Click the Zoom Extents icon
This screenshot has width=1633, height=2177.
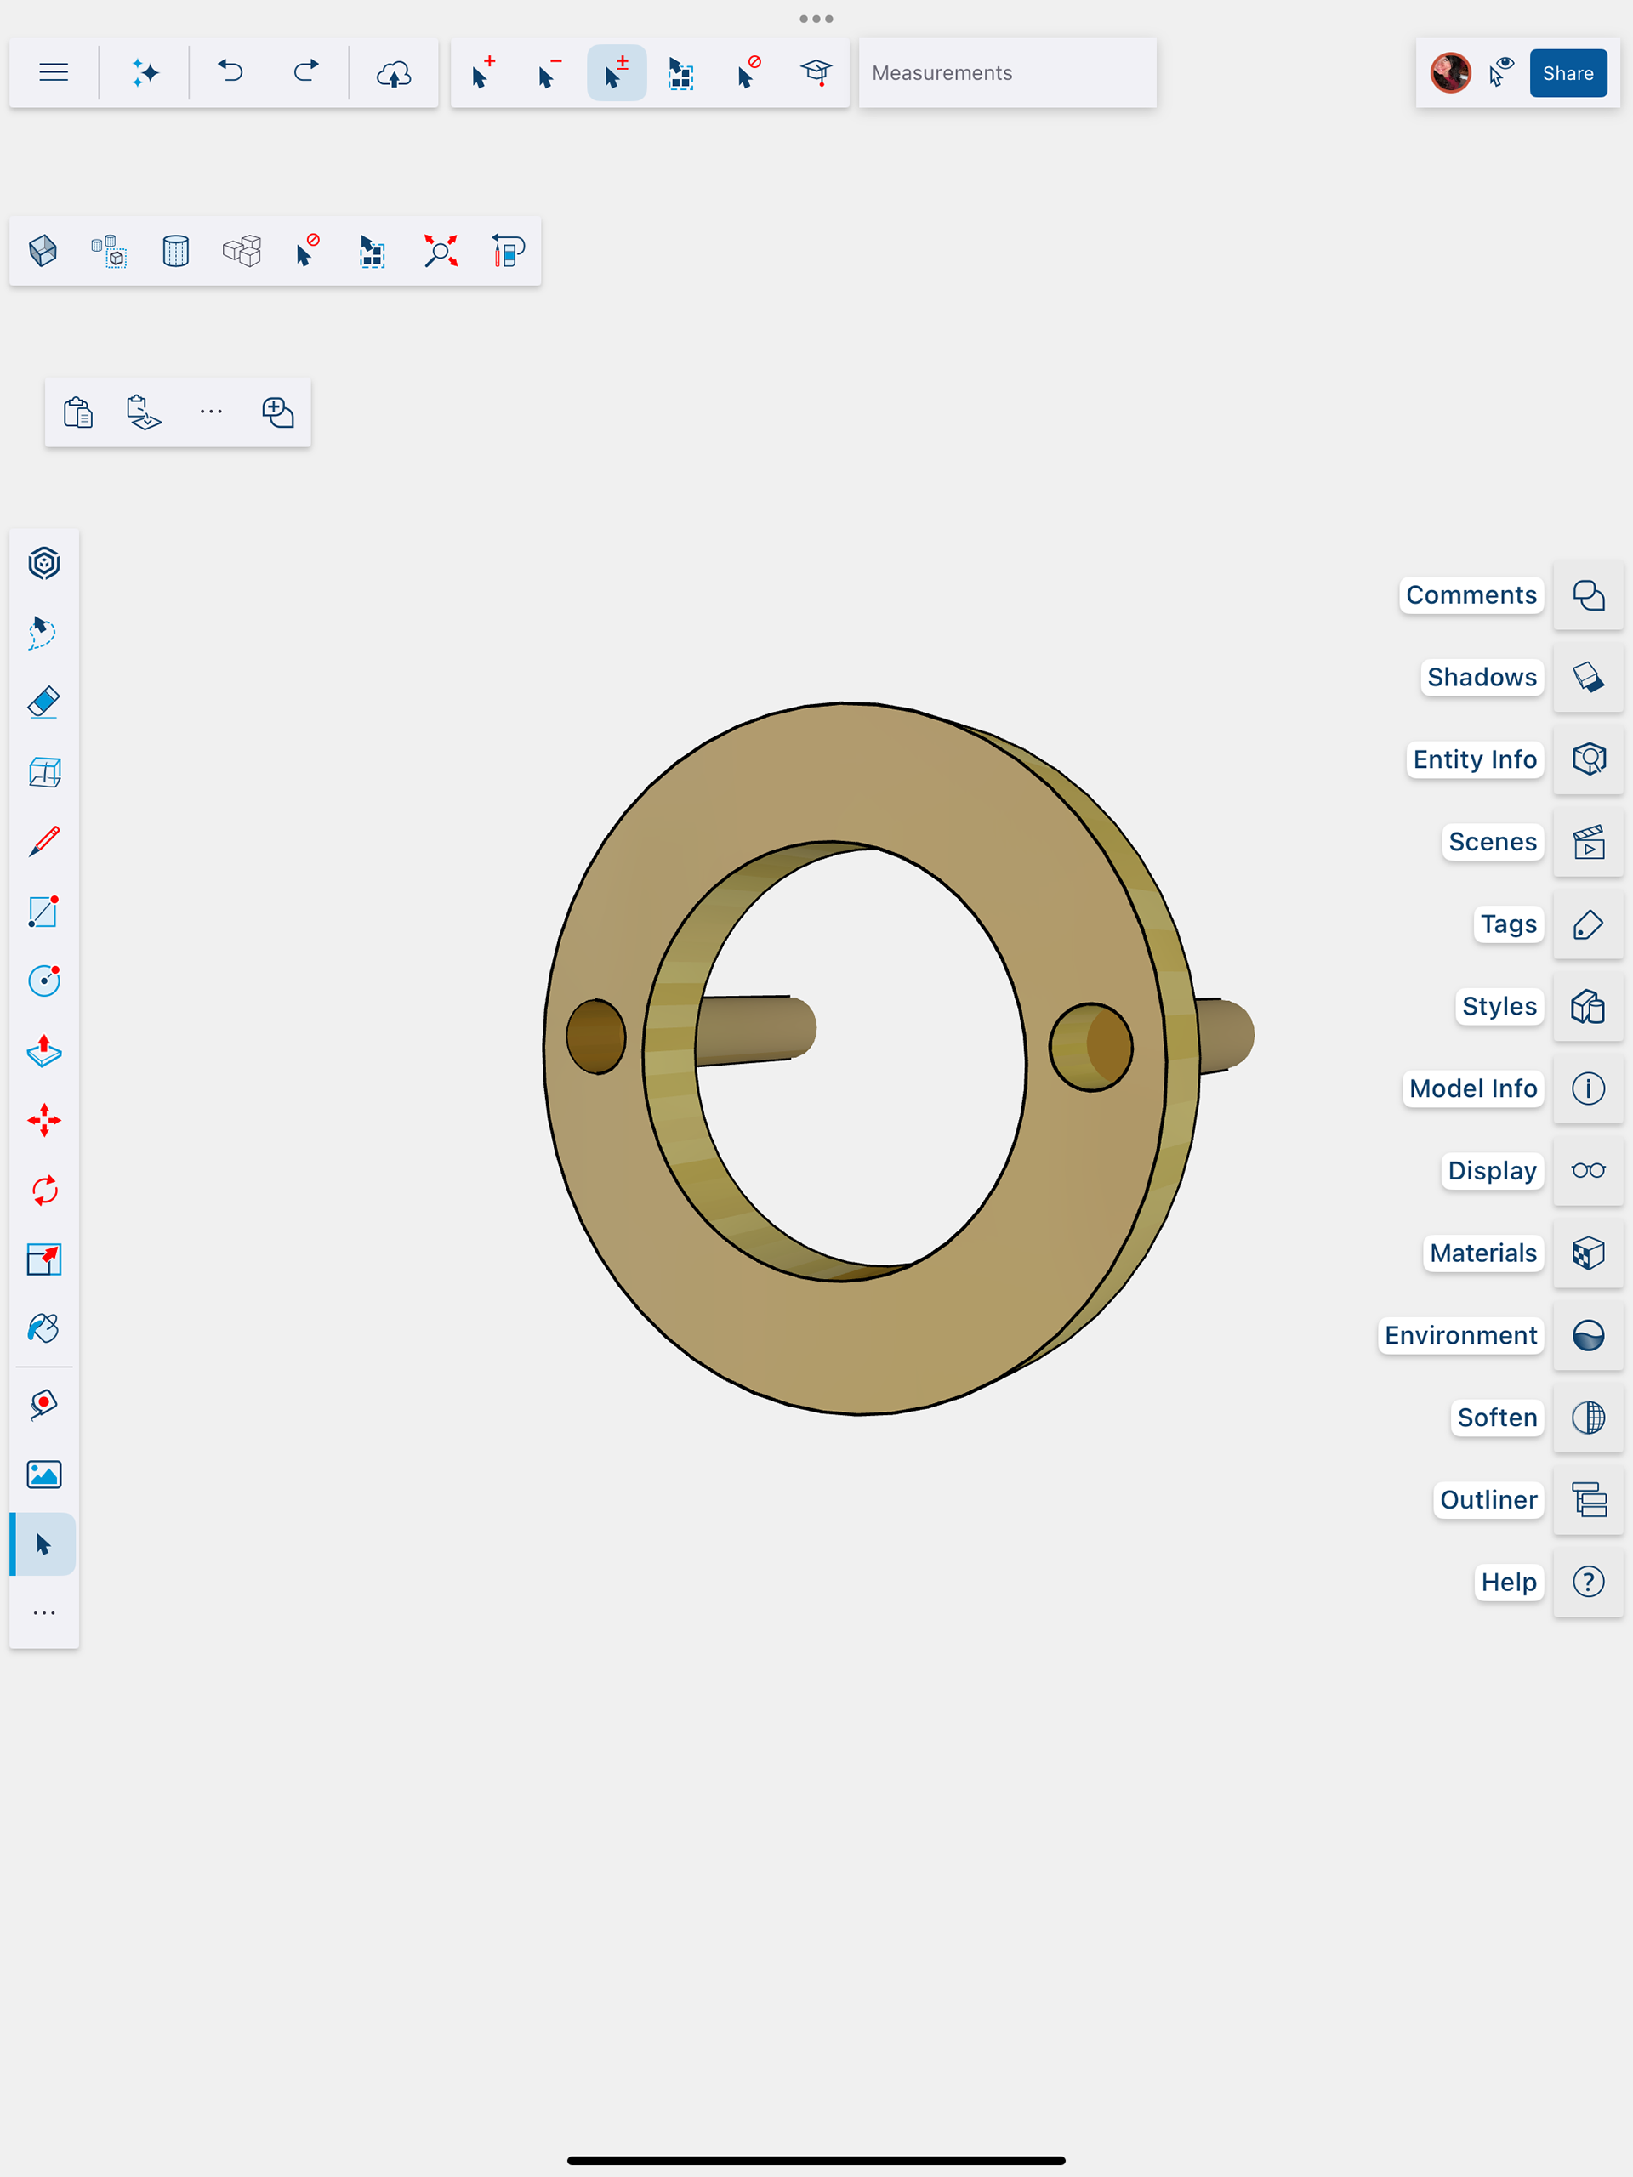point(440,252)
